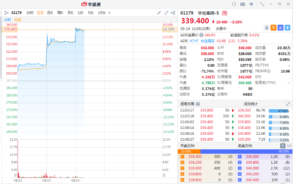Click the 338.300 statistics row
Screen dimensions: 293x184
click(x=263, y=110)
